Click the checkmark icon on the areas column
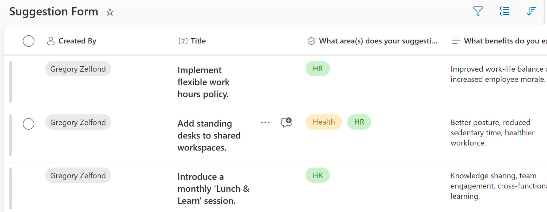Viewport: 547px width, 212px height. tap(311, 41)
